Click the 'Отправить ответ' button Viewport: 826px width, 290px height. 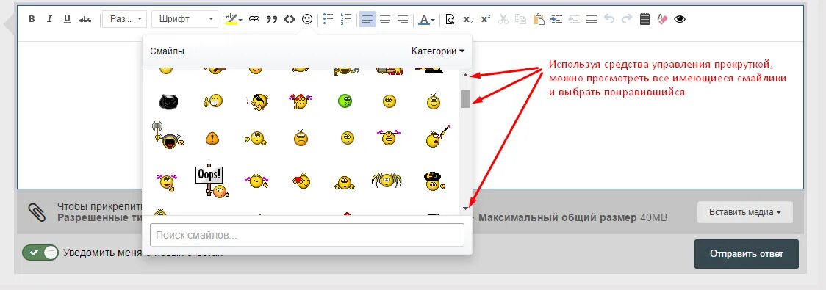pyautogui.click(x=746, y=254)
